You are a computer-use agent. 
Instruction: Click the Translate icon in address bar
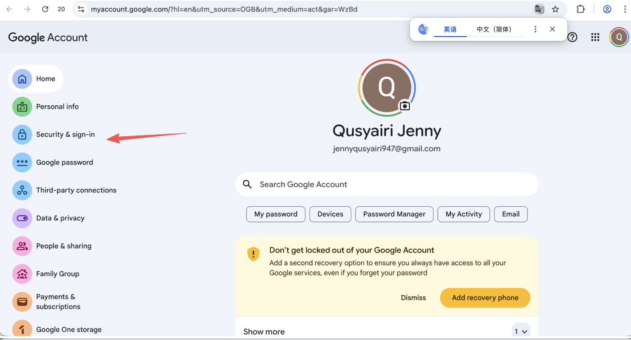539,9
